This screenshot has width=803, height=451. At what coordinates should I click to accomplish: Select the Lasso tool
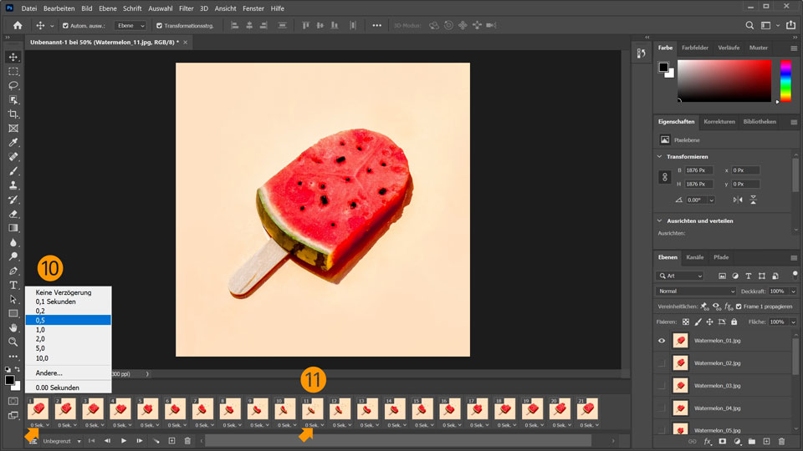coord(13,85)
